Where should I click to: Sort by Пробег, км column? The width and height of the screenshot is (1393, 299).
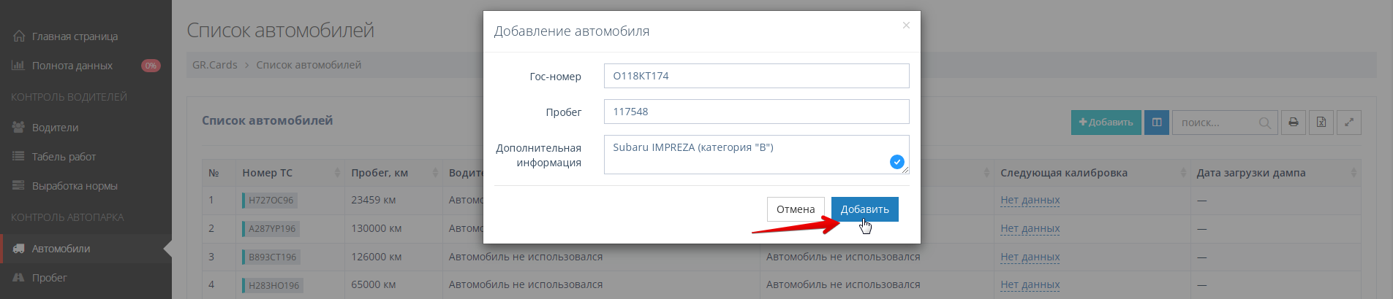393,173
